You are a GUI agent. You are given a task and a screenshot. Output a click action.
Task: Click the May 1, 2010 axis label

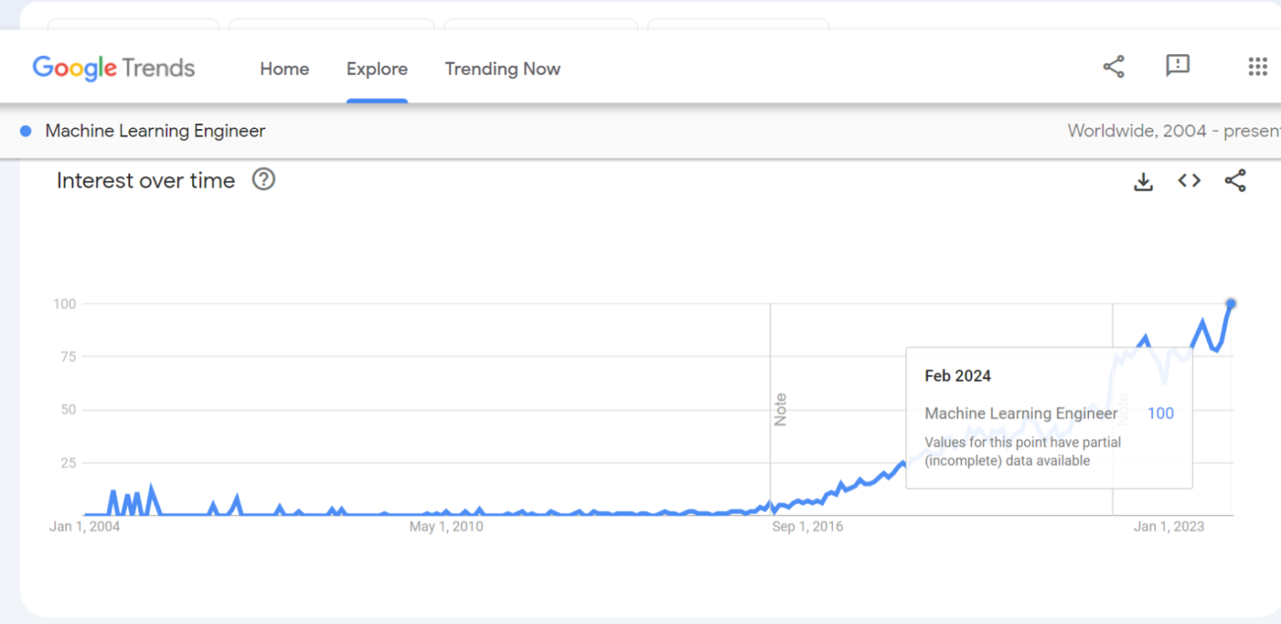pyautogui.click(x=446, y=527)
